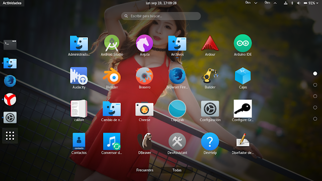The image size is (322, 181).
Task: Open the Cambio de n... app
Action: tap(112, 111)
